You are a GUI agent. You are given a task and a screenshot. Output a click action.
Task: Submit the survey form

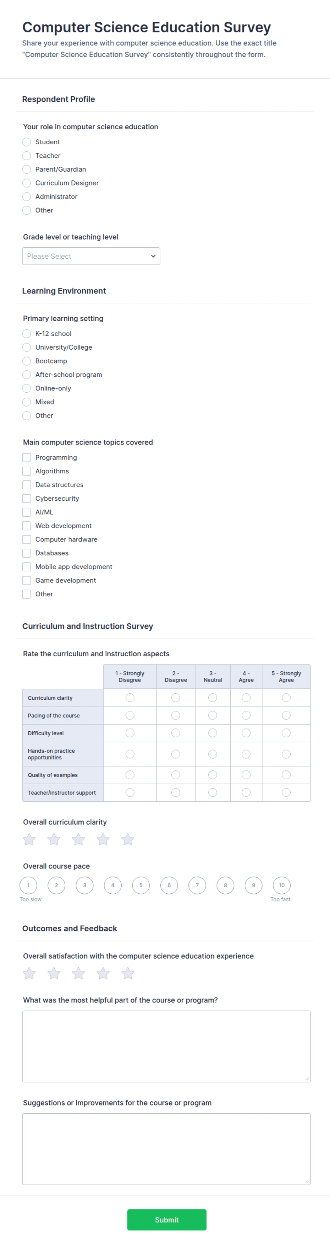pos(166,1220)
